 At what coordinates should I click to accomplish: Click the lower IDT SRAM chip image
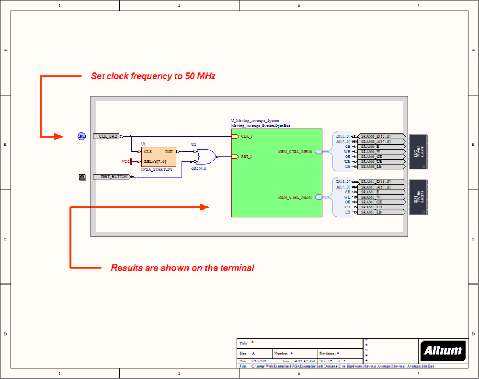[418, 197]
